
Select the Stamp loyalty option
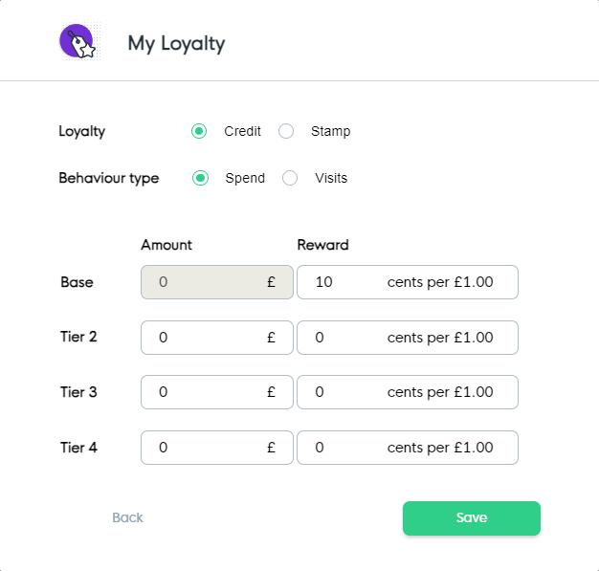(286, 132)
